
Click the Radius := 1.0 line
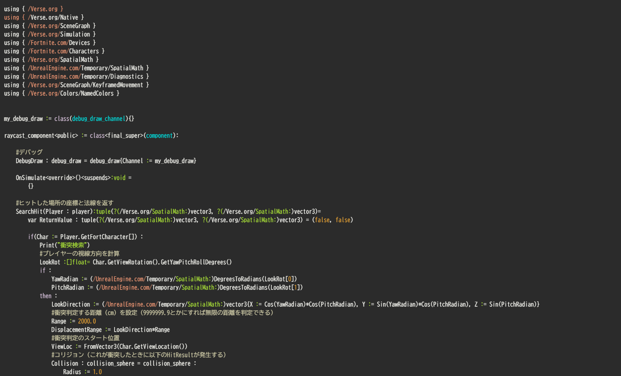pyautogui.click(x=82, y=372)
